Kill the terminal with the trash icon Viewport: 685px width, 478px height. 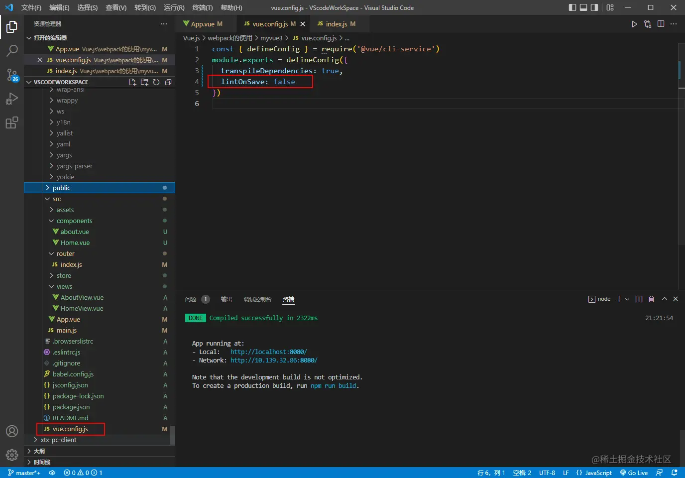[652, 299]
